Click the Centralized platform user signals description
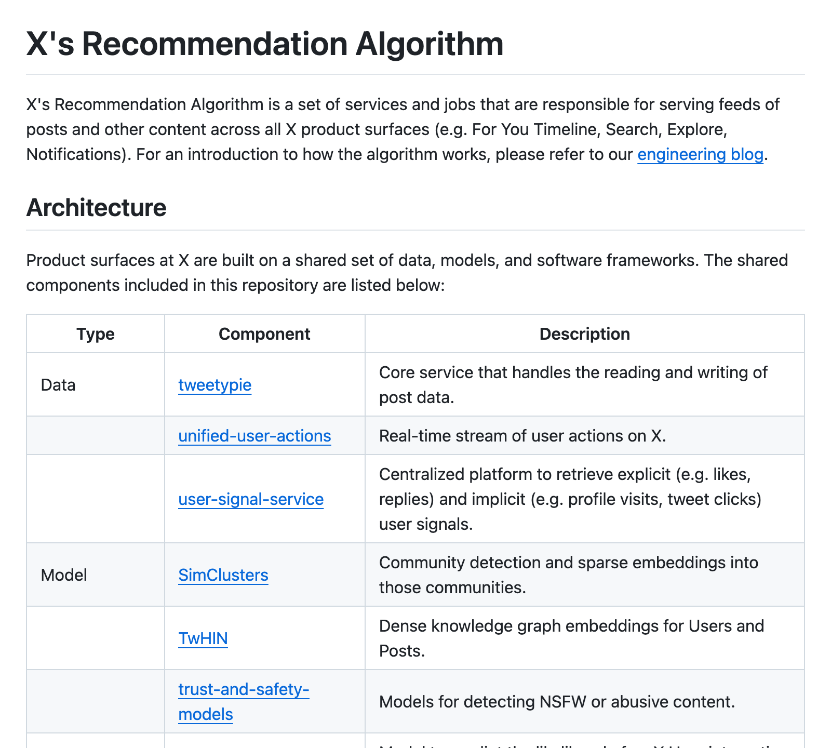This screenshot has width=831, height=748. click(x=570, y=499)
